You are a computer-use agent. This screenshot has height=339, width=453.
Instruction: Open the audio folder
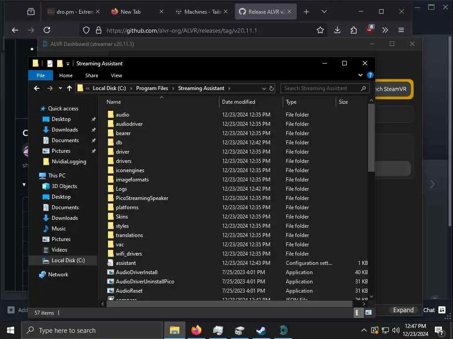[x=122, y=115]
